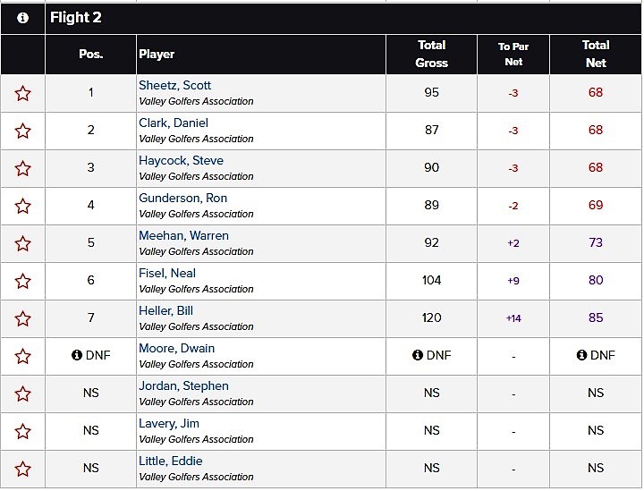Open Clark, Daniel player details
This screenshot has height=491, width=644.
[173, 123]
